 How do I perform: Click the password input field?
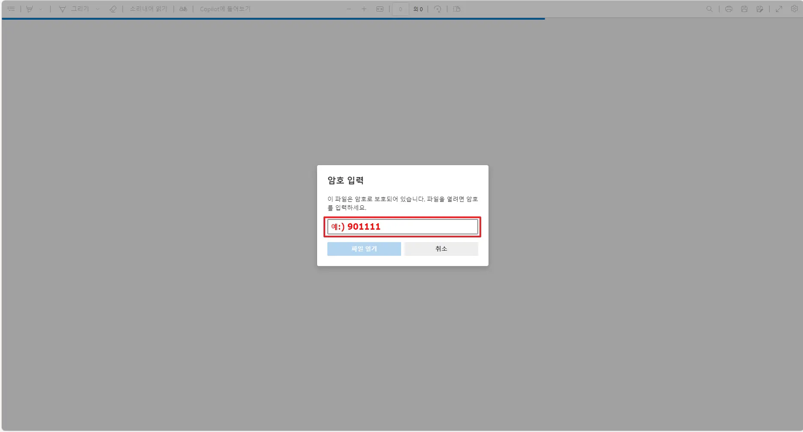pyautogui.click(x=403, y=227)
